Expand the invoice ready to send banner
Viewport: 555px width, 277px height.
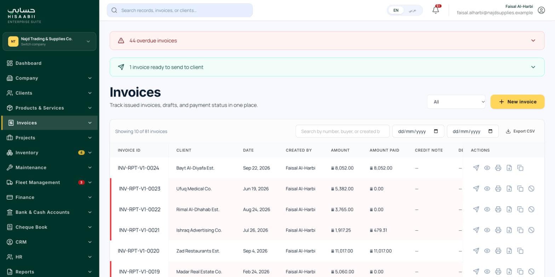pos(327,67)
